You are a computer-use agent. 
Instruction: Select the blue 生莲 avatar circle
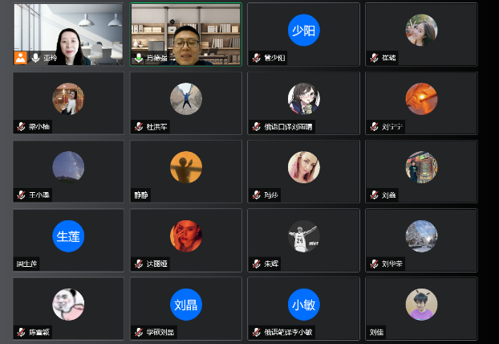point(68,235)
